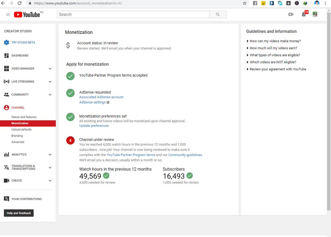
Task: Open the Community guidelines link
Action: [x=185, y=155]
